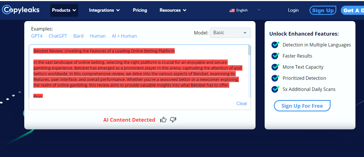Viewport: 364px width, 157px height.
Task: Load the Human example
Action: [98, 36]
